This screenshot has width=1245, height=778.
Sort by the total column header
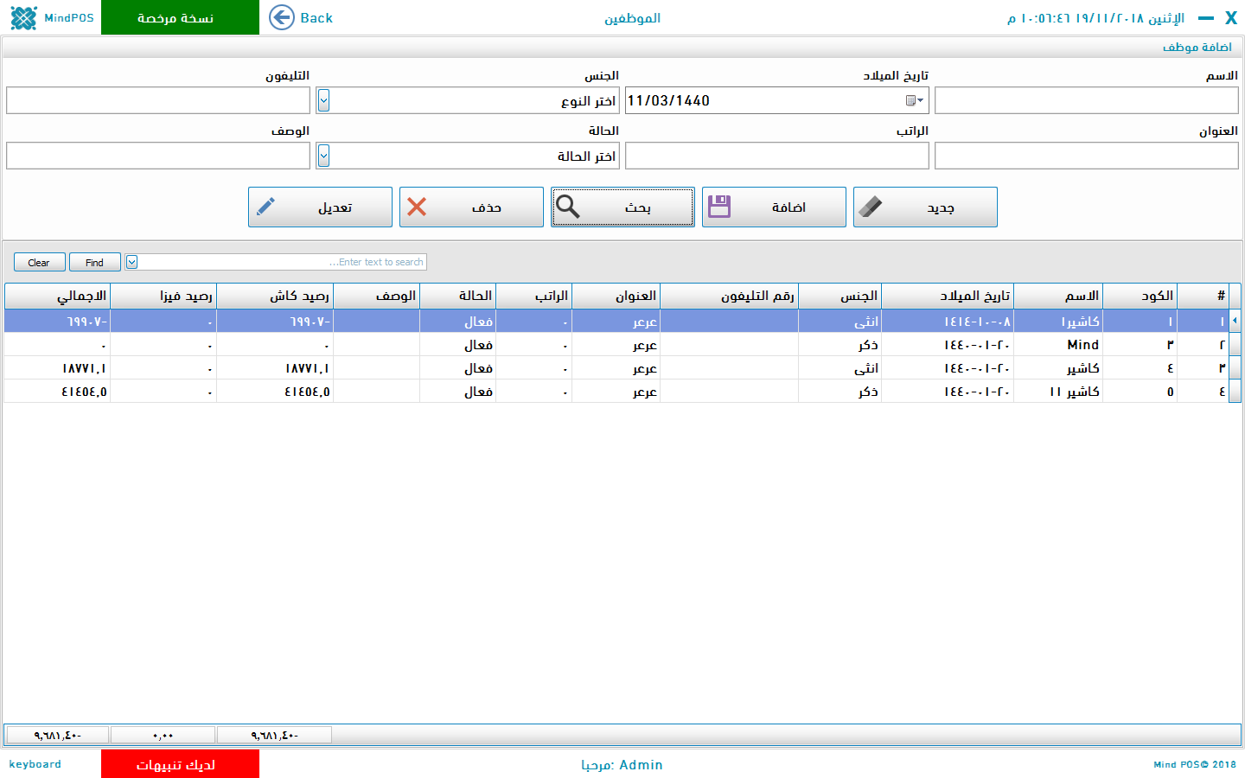(57, 296)
